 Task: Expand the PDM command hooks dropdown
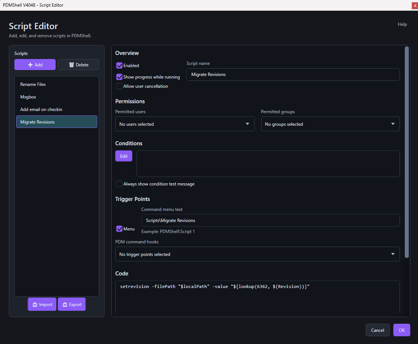point(257,254)
